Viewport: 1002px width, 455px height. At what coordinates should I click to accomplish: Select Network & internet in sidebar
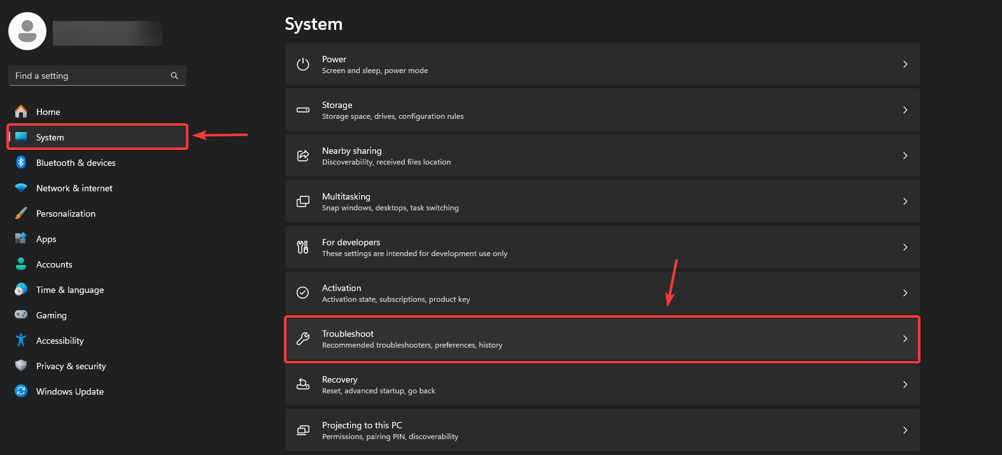(x=74, y=188)
